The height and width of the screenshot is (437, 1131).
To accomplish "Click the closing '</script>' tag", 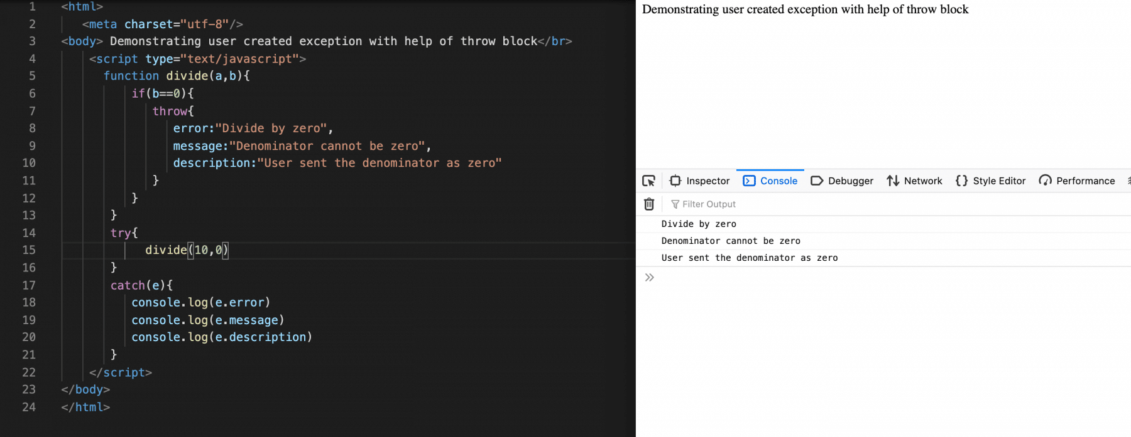I will [x=121, y=372].
